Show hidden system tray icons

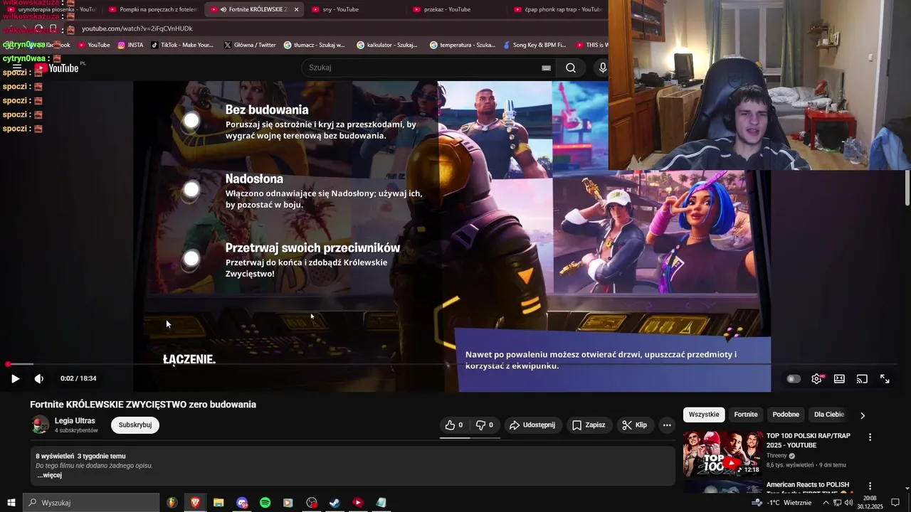(x=826, y=503)
